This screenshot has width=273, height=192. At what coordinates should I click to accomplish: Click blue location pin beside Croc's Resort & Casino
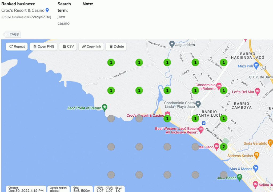coord(47,10)
